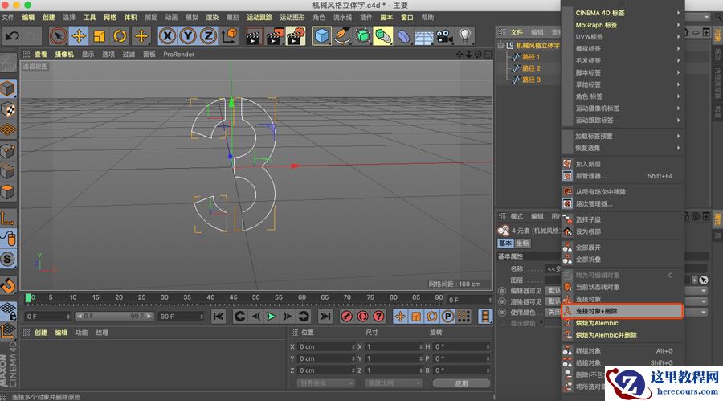The height and width of the screenshot is (401, 723).
Task: Toggle X axis lock
Action: point(167,35)
